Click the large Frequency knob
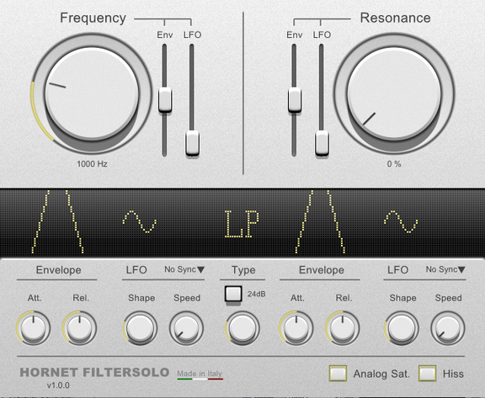 click(x=92, y=93)
